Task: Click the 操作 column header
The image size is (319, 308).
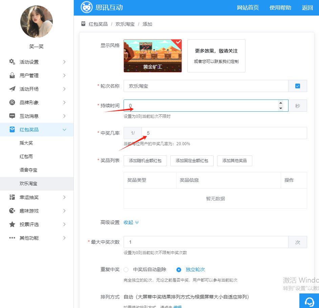Action: pos(294,180)
